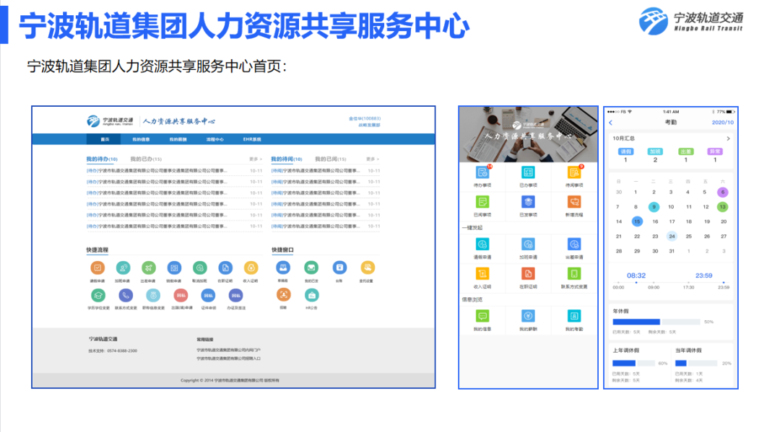The width and height of the screenshot is (780, 432).
Task: Click the 招聘 quick window icon
Action: [x=284, y=295]
